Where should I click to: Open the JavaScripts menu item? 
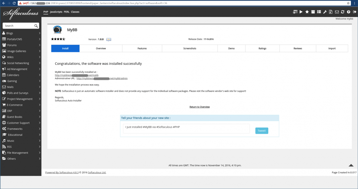point(56,12)
